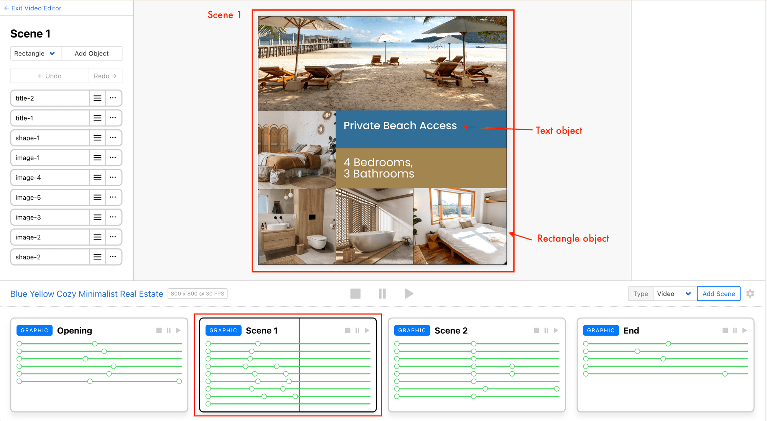Open the Blue Yellow Cozy Minimalist project title
The height and width of the screenshot is (421, 767).
click(x=87, y=294)
